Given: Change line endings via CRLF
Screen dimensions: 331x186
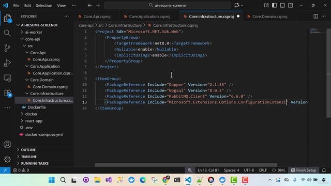Looking at the screenshot, I should click(x=263, y=170).
